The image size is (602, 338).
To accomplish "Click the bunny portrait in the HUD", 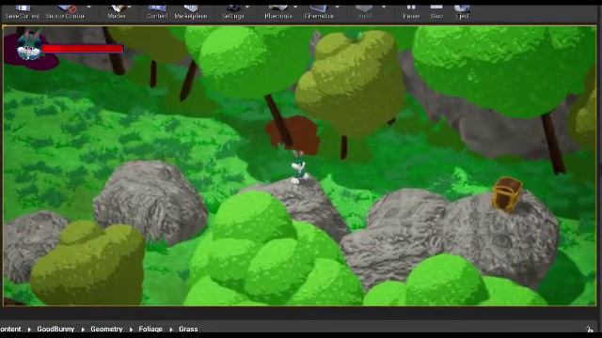I will [29, 47].
